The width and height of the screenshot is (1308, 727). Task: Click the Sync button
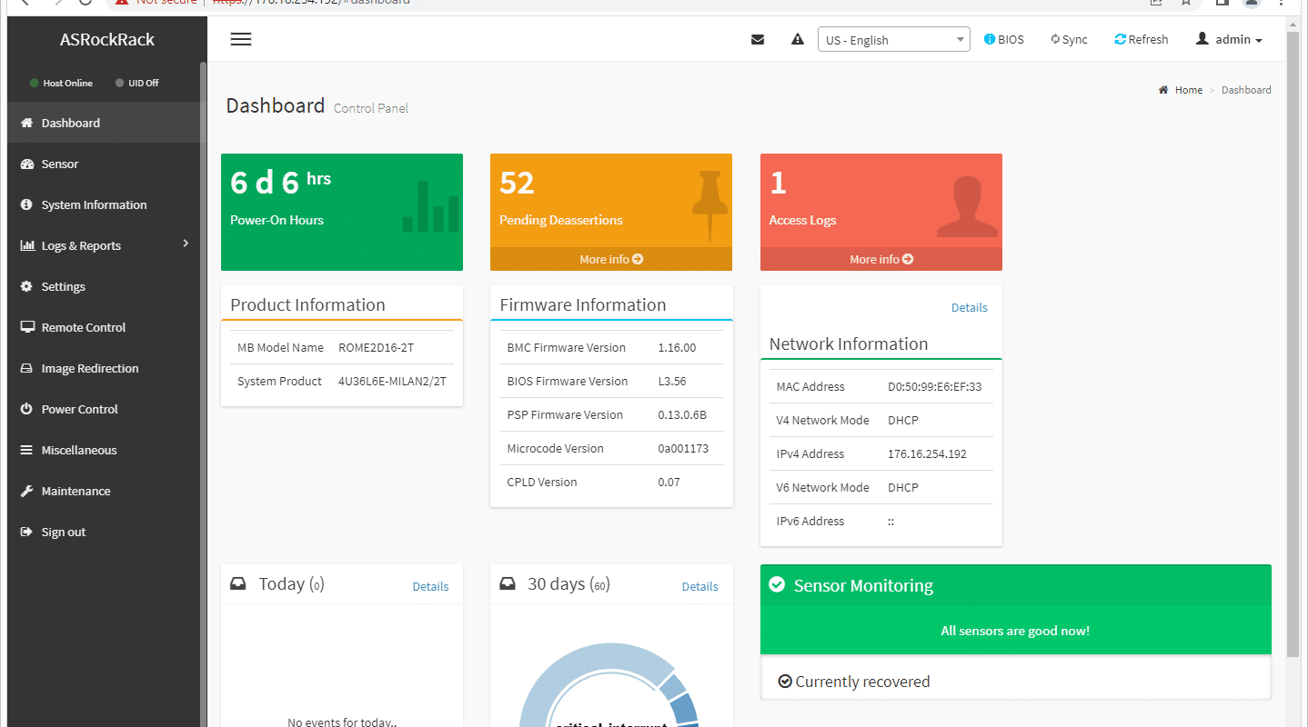(1069, 39)
